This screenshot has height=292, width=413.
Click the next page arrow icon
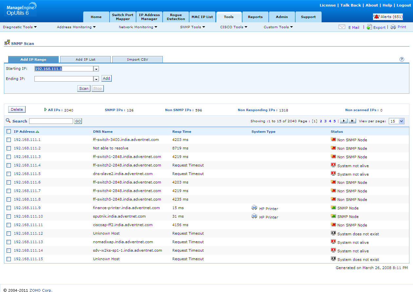coord(344,121)
